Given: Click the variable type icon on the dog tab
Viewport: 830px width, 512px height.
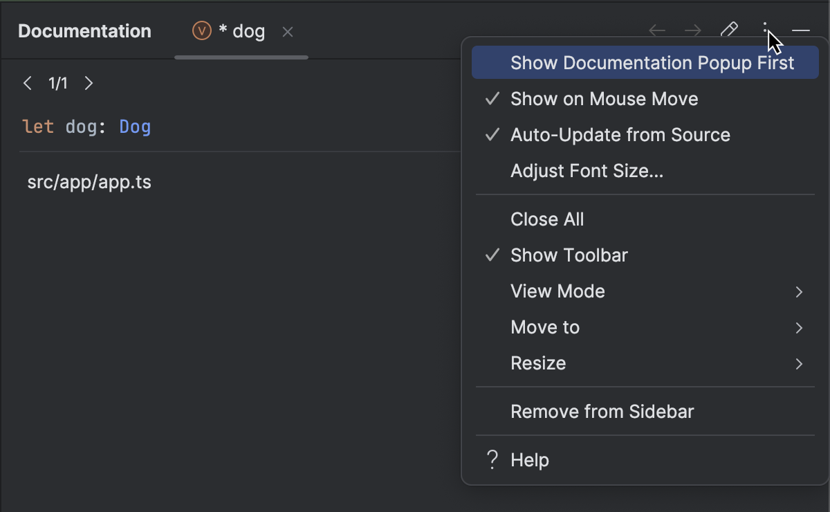Looking at the screenshot, I should tap(201, 30).
